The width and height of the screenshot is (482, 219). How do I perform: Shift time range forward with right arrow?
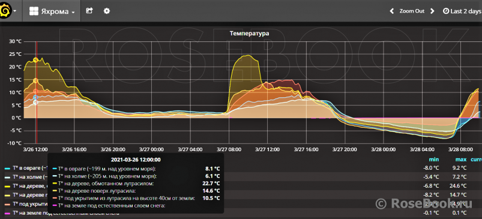[x=432, y=11]
